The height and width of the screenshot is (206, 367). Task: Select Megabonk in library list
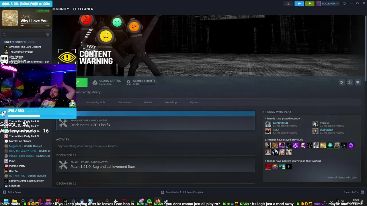click(x=26, y=146)
